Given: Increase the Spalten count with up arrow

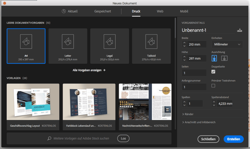Looking at the screenshot, I should [x=185, y=102].
